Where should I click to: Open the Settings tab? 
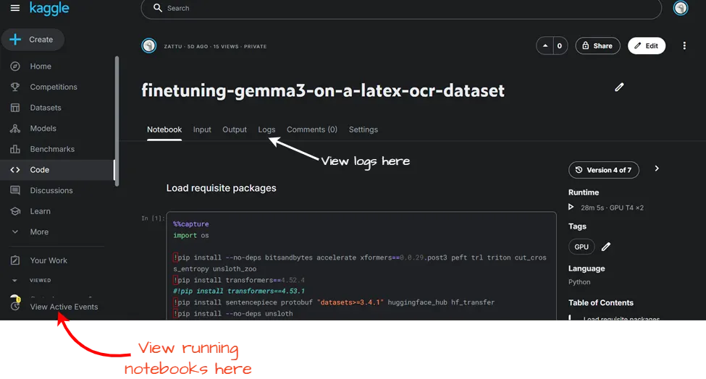(363, 129)
